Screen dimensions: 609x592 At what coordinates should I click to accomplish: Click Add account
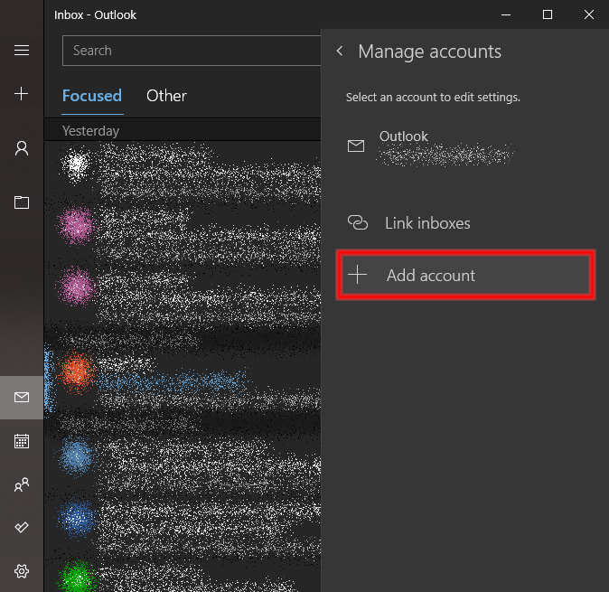(x=465, y=275)
